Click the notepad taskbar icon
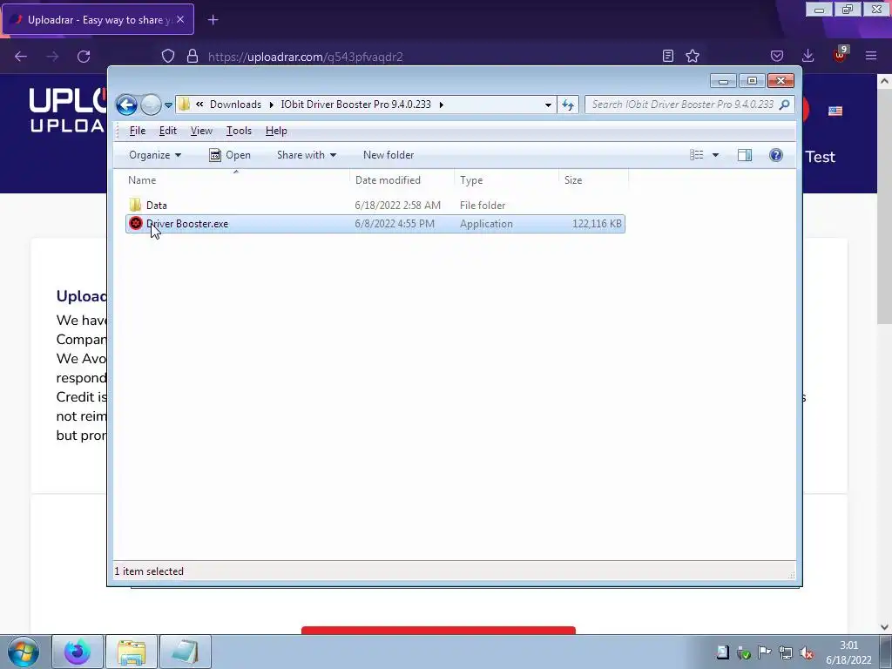892x669 pixels. point(186,652)
